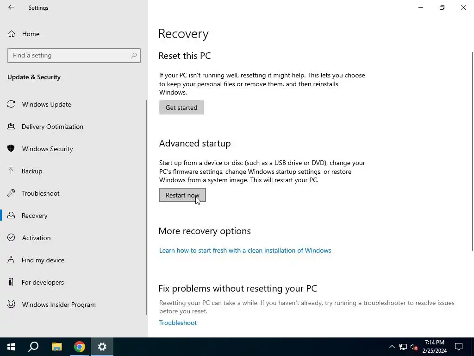Click the sidebar vertical scrollbar

[x=147, y=207]
